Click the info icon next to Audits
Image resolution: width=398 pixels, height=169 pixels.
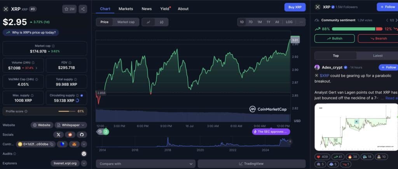coord(14,154)
